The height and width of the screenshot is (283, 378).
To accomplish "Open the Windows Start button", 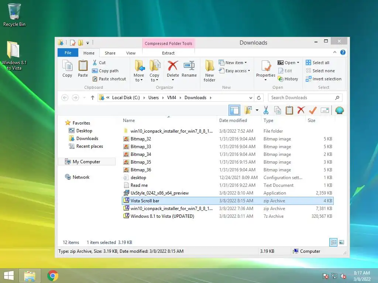I will click(9, 276).
